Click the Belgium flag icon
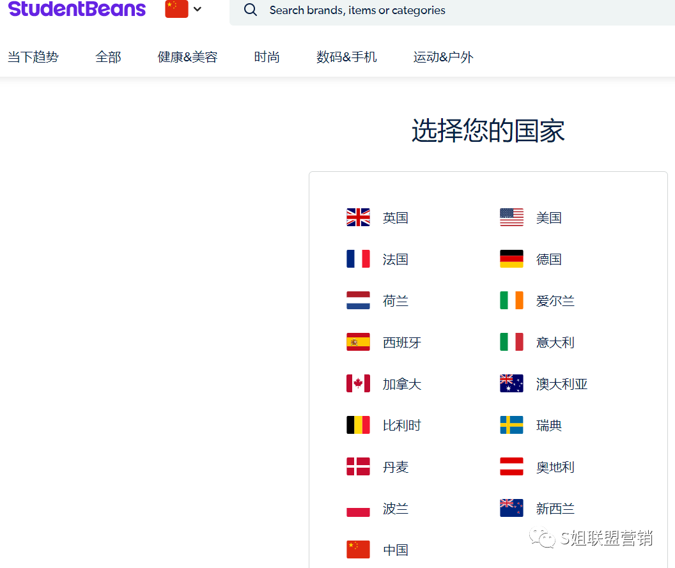The height and width of the screenshot is (568, 675). tap(358, 425)
